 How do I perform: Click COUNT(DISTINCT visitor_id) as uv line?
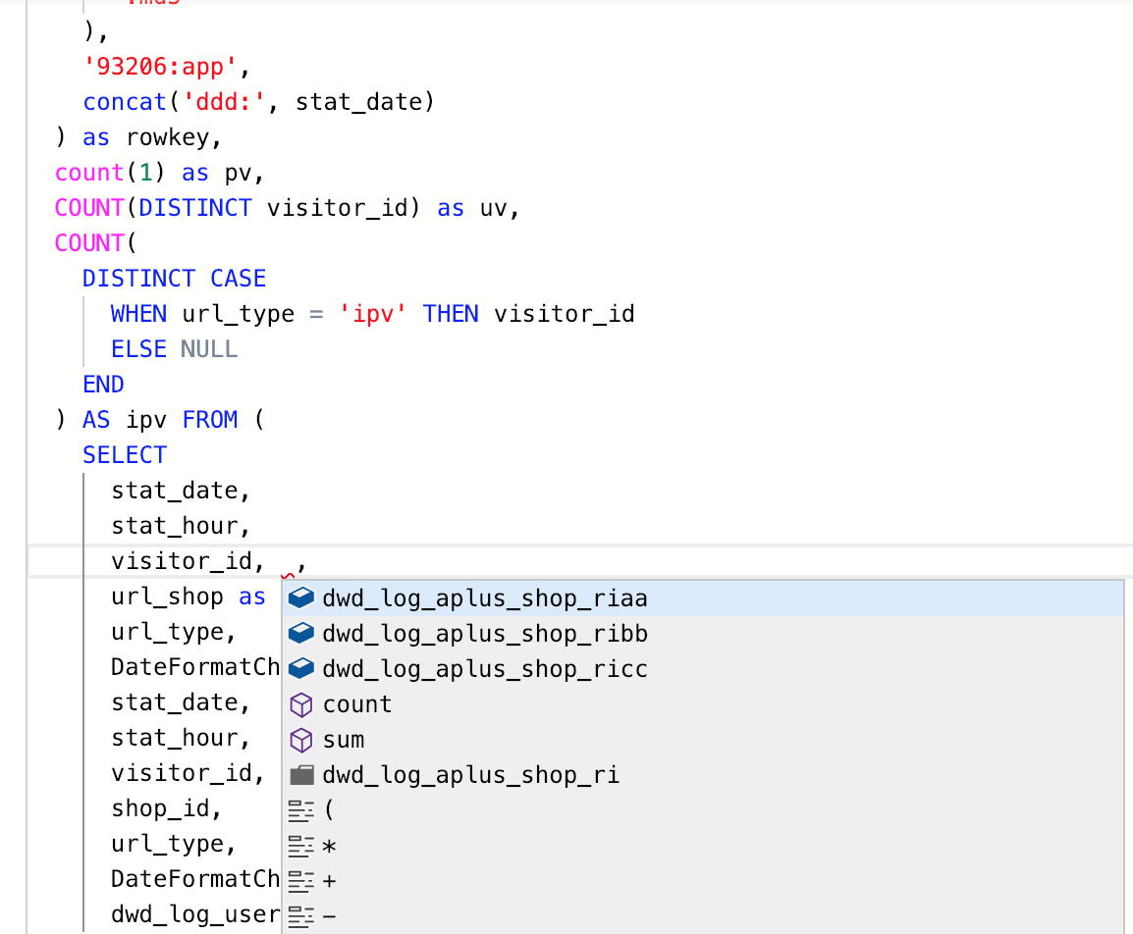click(287, 208)
